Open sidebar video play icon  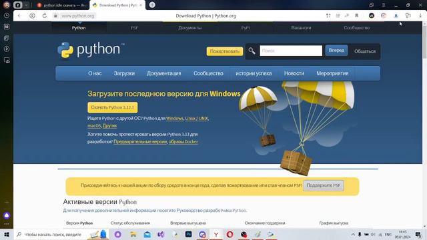point(7,49)
